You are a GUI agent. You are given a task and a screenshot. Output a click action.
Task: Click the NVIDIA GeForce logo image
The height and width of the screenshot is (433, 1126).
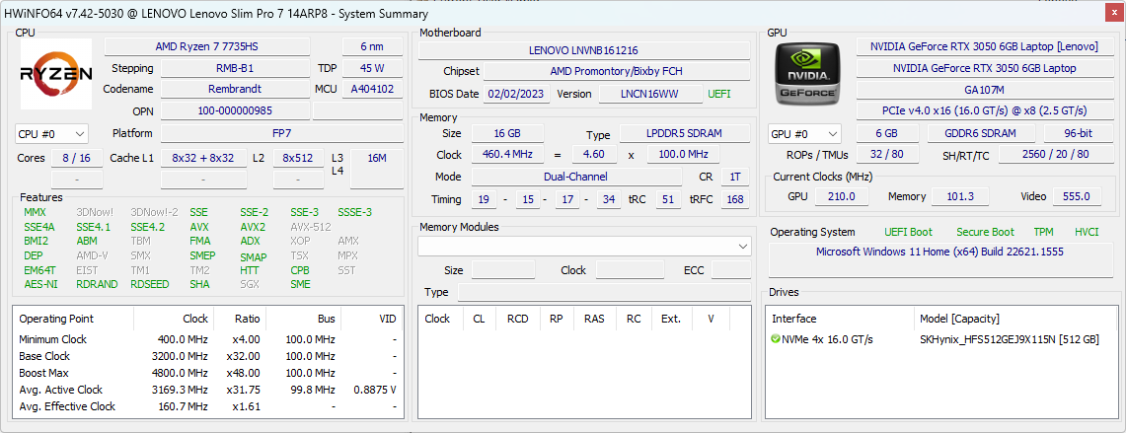pyautogui.click(x=808, y=75)
